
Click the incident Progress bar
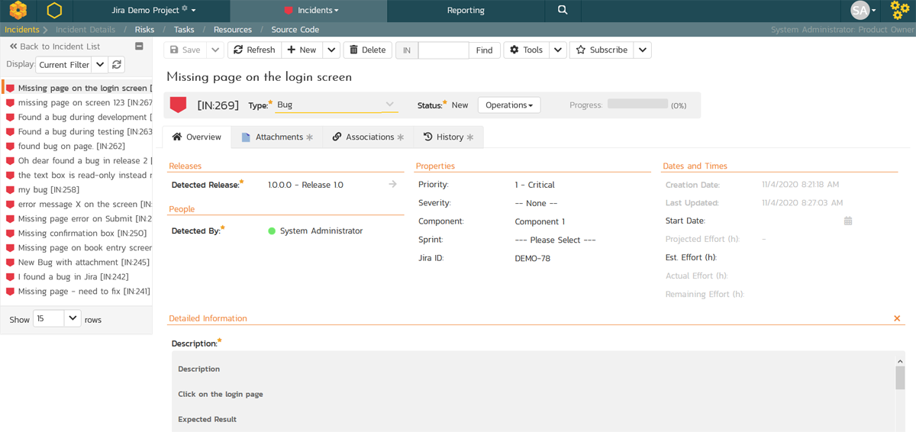637,105
